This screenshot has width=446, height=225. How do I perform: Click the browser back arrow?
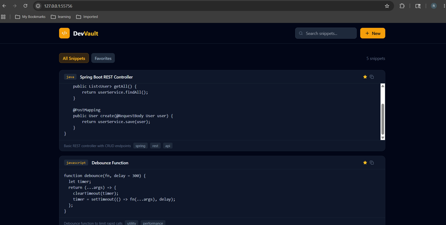click(4, 6)
